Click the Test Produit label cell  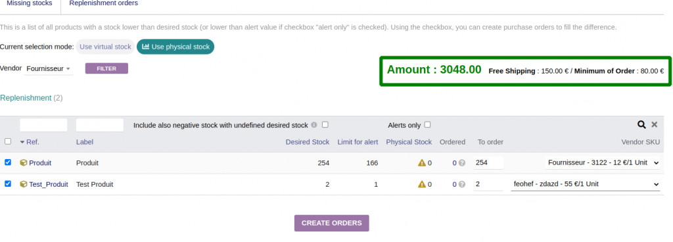click(95, 184)
